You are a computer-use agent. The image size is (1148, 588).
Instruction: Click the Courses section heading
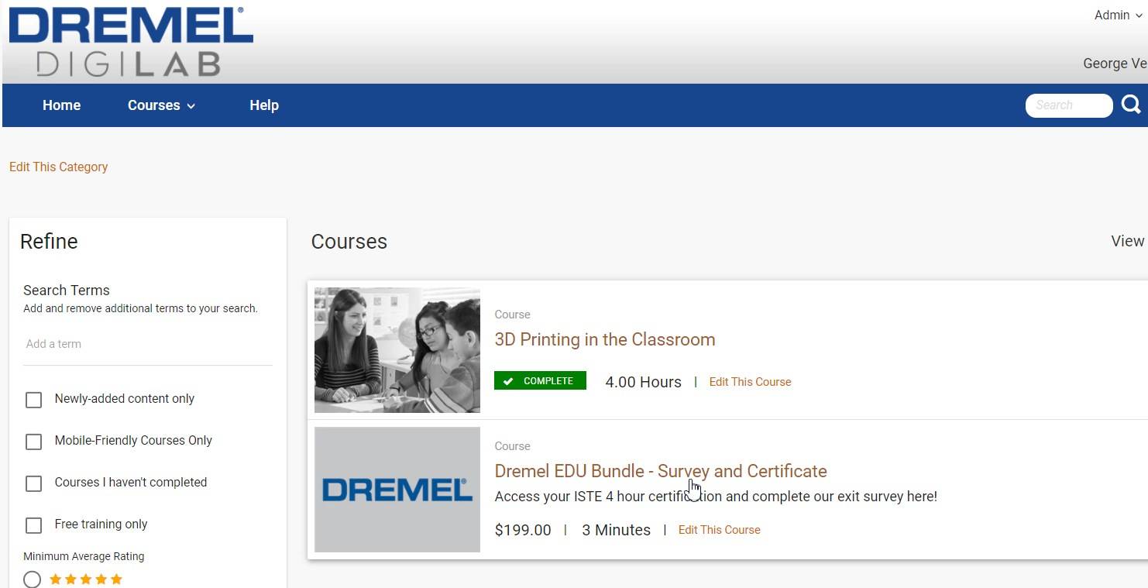pyautogui.click(x=349, y=242)
